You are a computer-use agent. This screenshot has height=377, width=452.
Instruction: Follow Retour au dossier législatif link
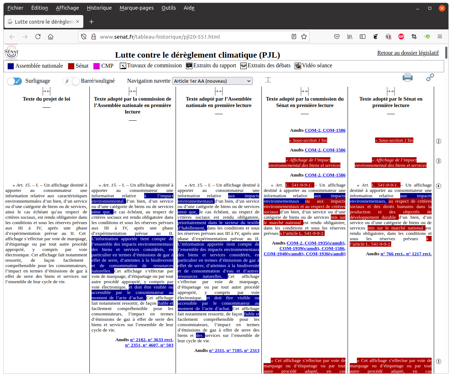[408, 53]
